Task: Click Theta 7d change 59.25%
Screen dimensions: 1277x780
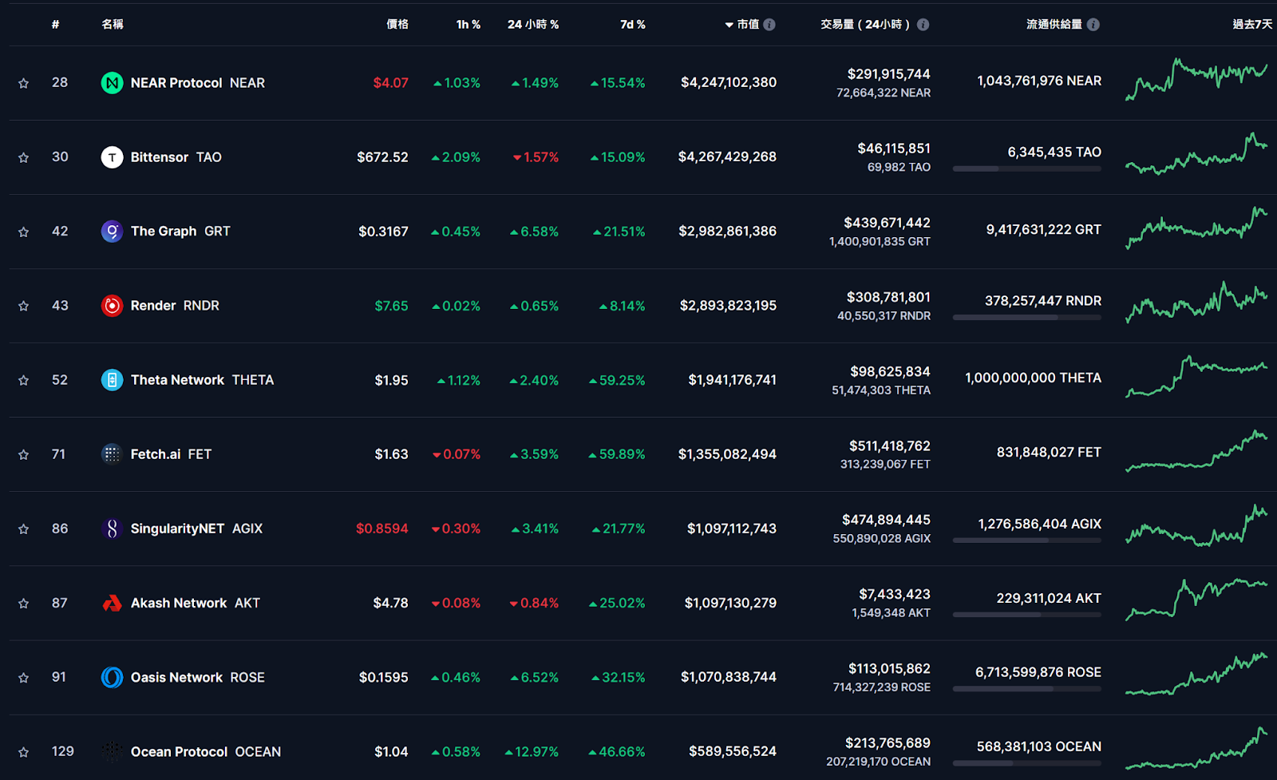Action: [x=617, y=381]
